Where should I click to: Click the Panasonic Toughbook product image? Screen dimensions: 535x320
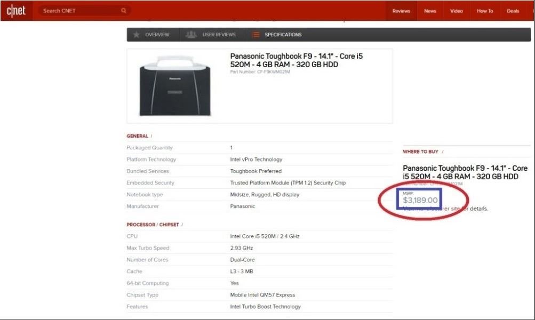pyautogui.click(x=175, y=86)
